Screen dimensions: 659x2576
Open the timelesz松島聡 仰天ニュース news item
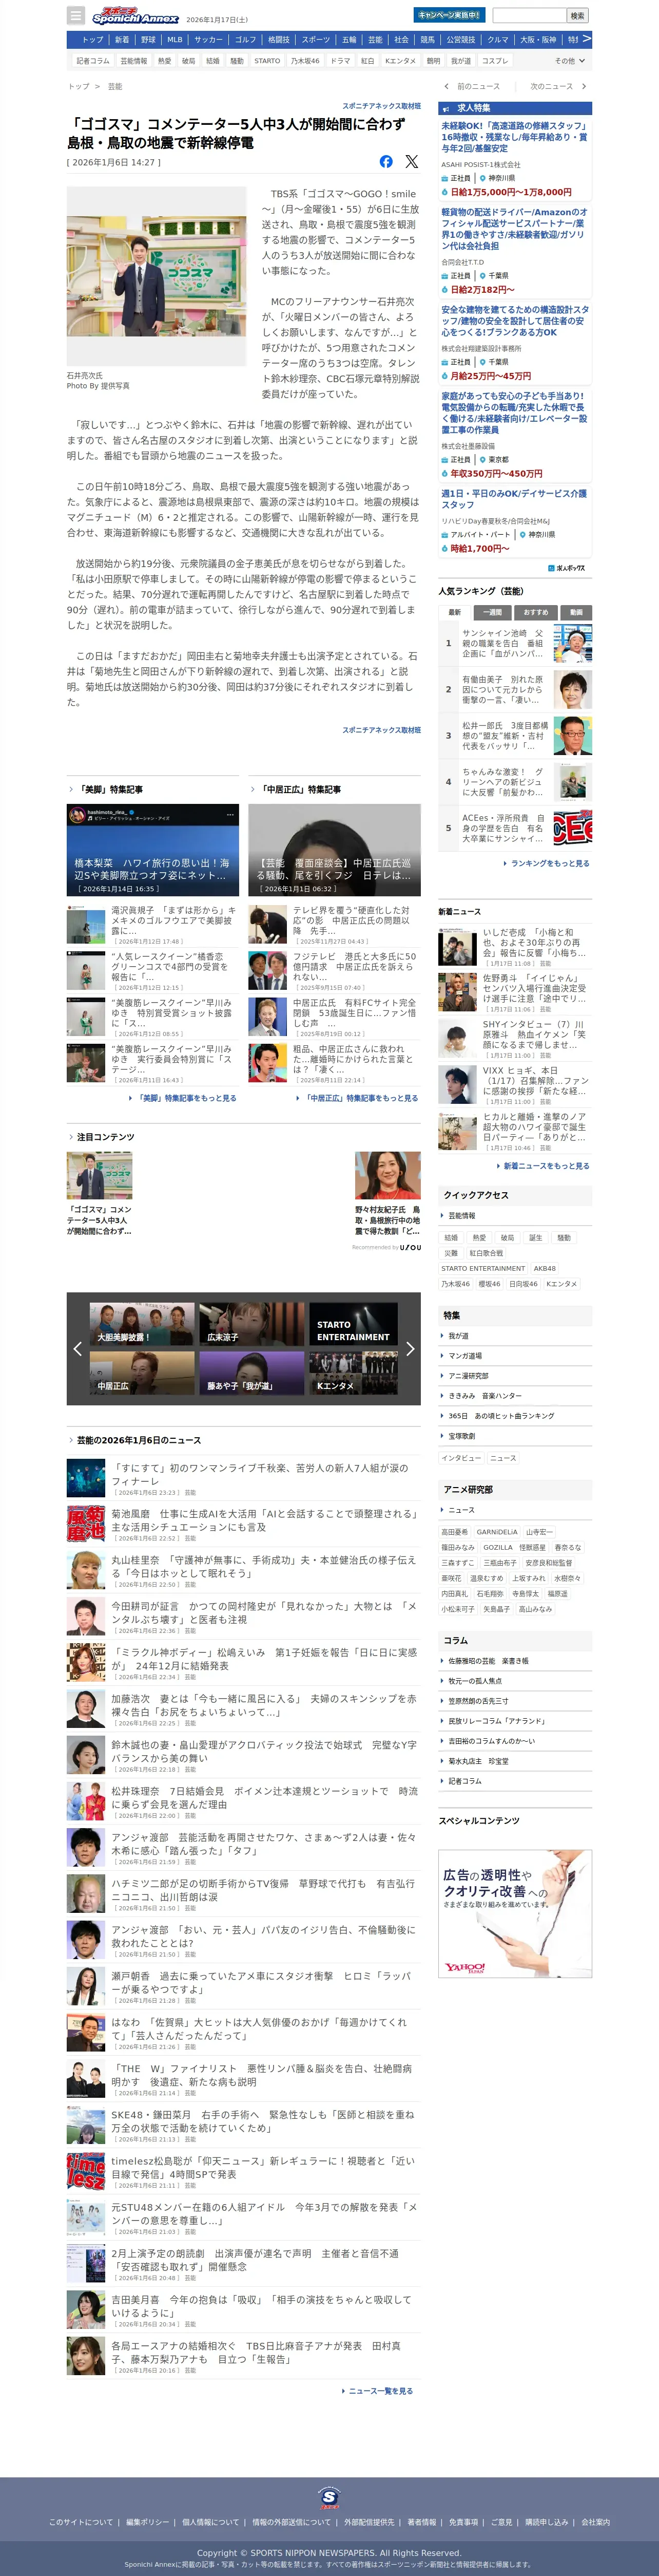click(244, 2171)
